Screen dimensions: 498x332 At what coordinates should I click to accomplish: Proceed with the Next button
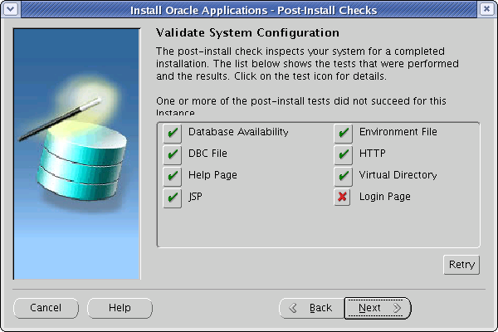pos(378,308)
